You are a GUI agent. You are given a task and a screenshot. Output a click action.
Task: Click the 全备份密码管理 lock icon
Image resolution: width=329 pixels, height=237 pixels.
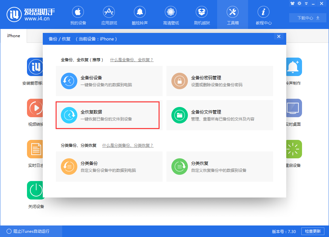(x=179, y=81)
